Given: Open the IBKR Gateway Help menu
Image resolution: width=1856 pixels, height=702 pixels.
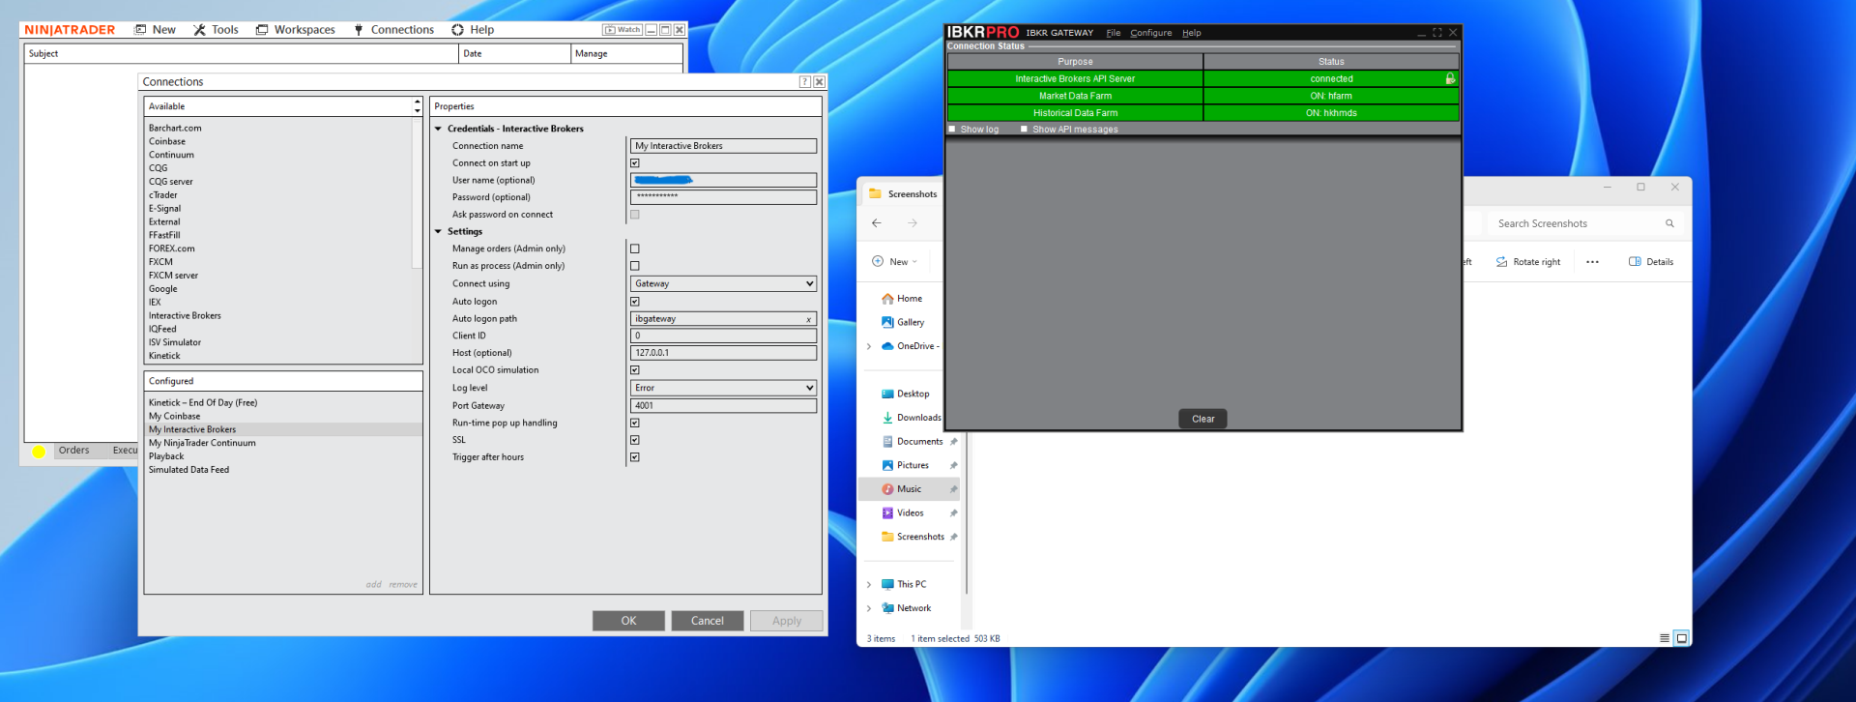Looking at the screenshot, I should [x=1192, y=33].
